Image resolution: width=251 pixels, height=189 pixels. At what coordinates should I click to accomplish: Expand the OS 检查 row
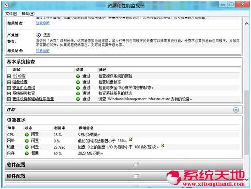[x=9, y=76]
